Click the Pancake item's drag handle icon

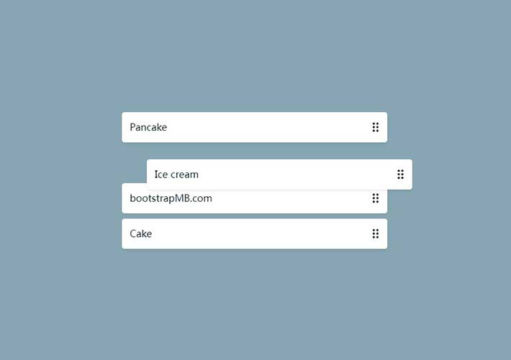[x=375, y=127]
